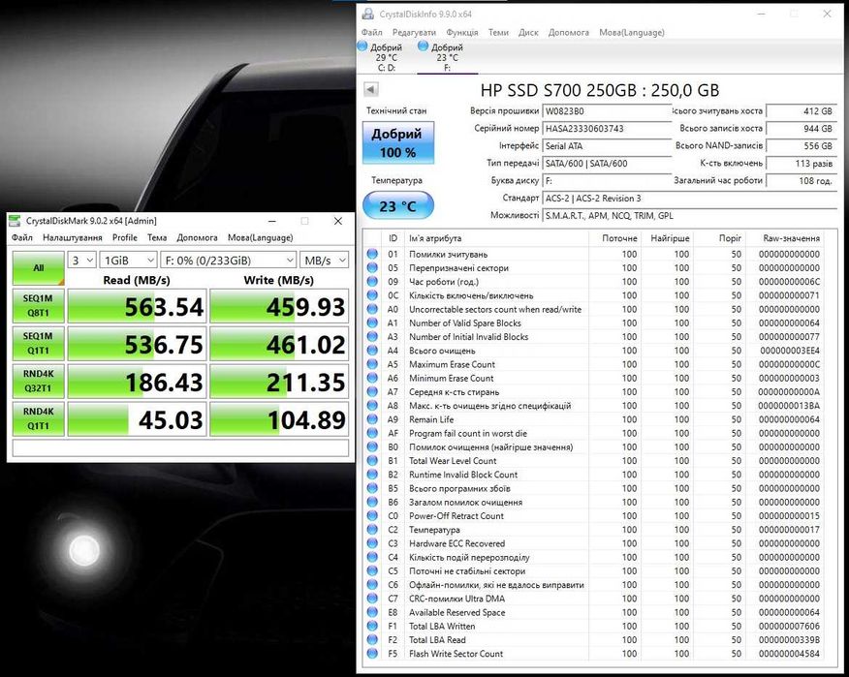The width and height of the screenshot is (849, 677).
Task: Open the Файл menu in CrystalDiskMark
Action: [x=22, y=237]
